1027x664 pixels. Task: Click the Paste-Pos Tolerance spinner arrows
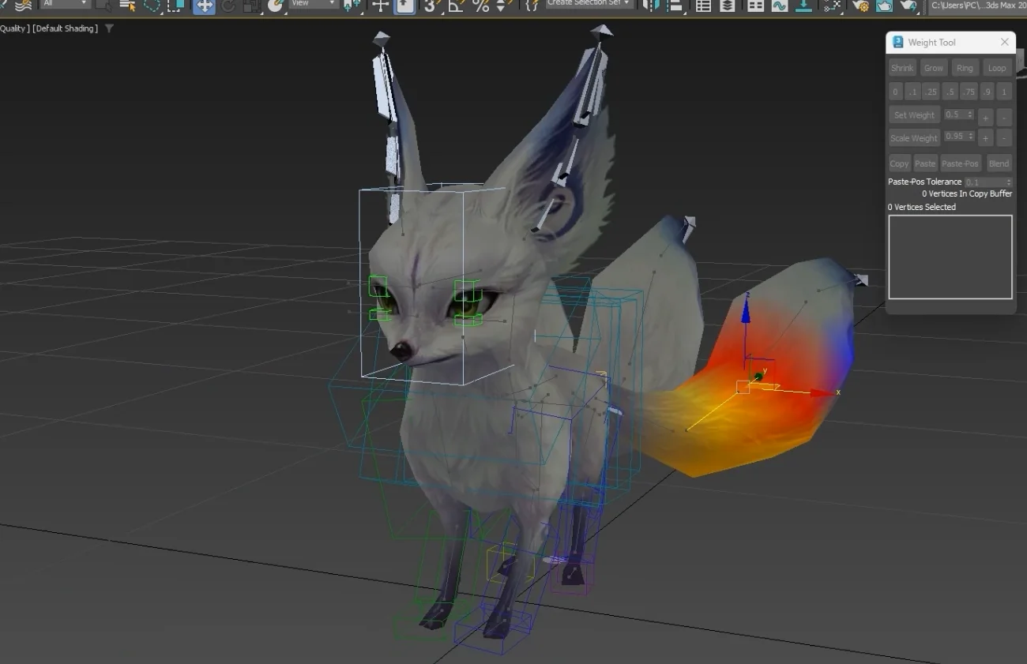[x=1008, y=182]
